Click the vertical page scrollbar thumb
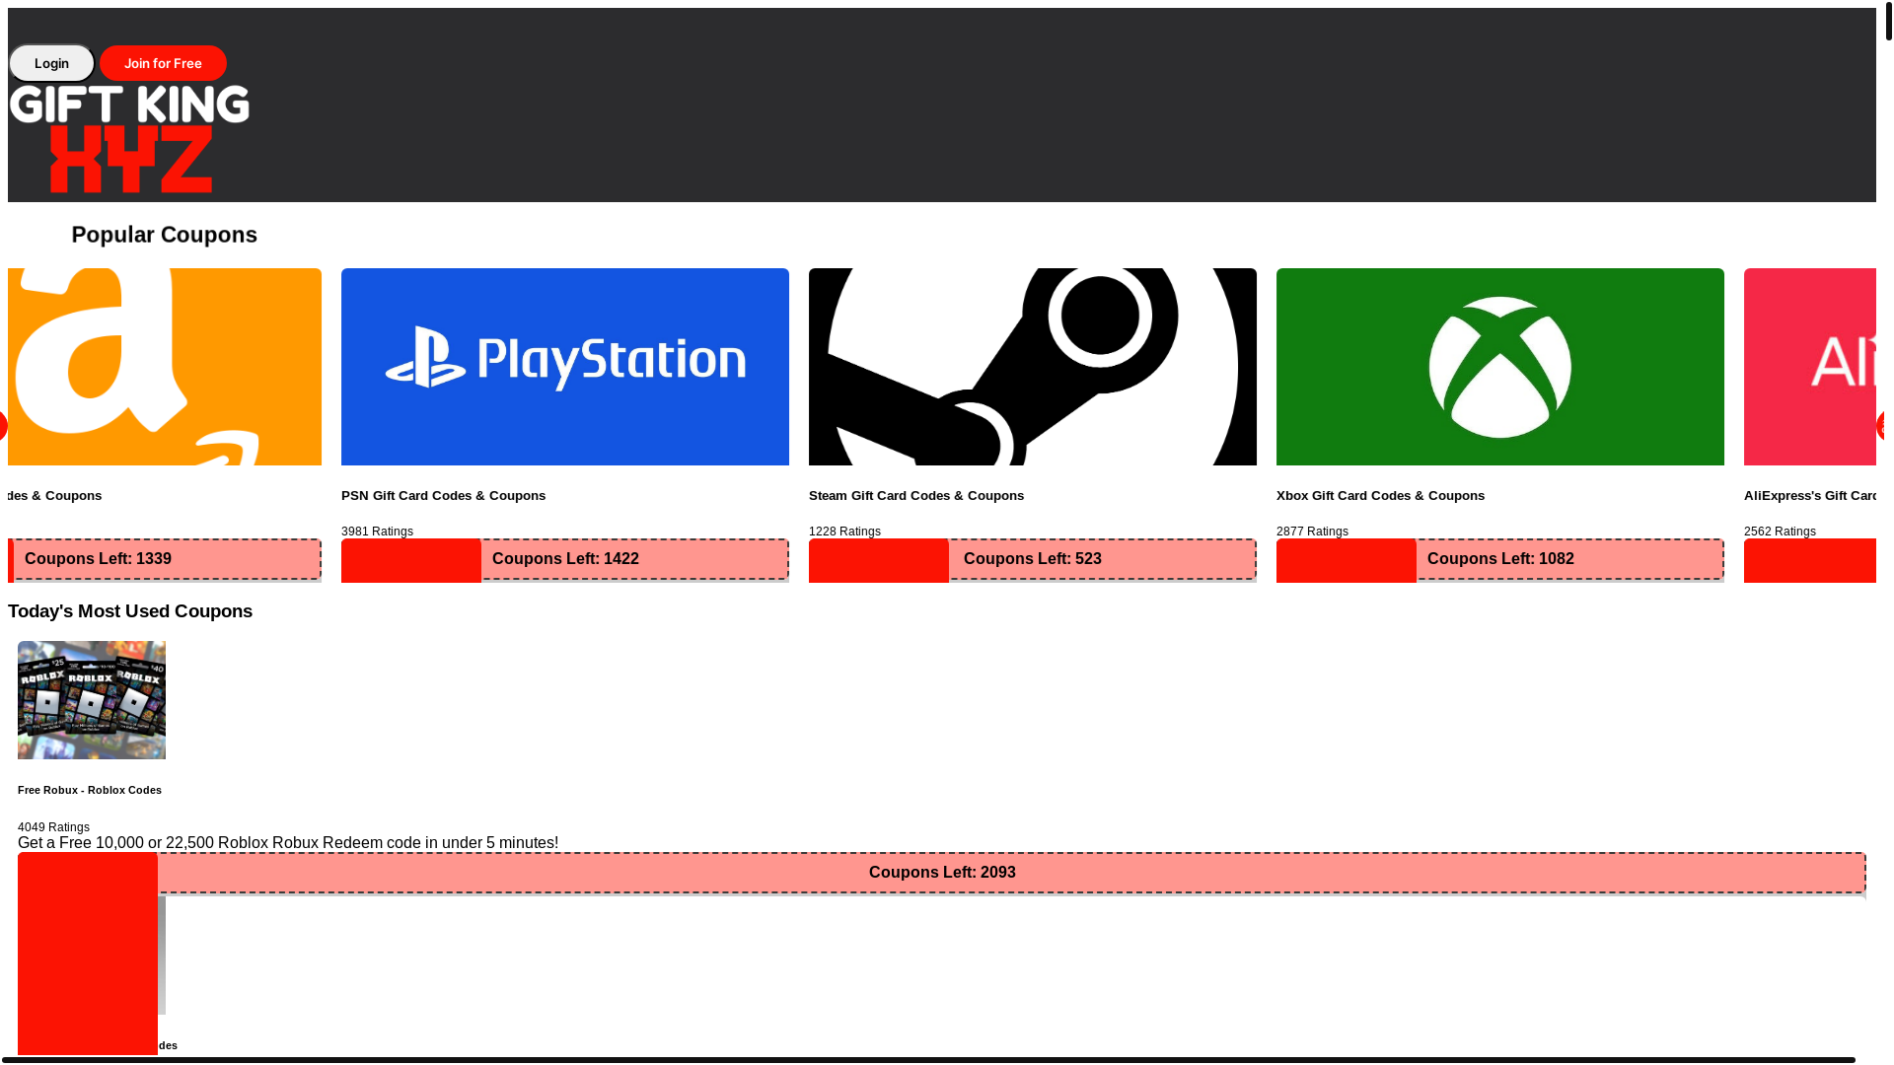 (x=1889, y=21)
